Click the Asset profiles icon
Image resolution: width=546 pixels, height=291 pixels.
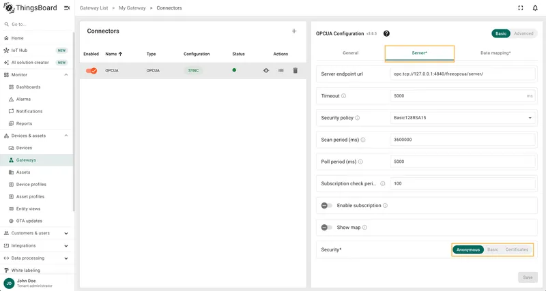tap(11, 196)
